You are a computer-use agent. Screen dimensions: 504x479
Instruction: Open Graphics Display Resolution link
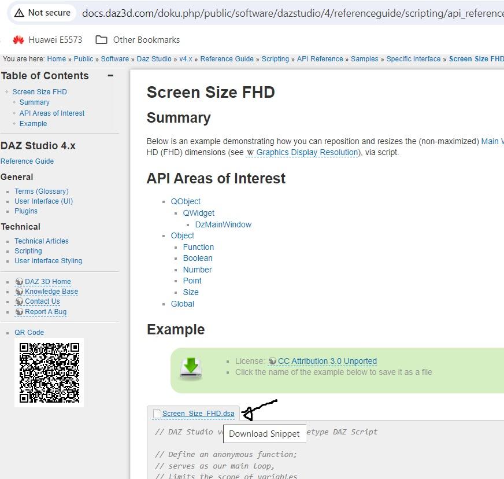(307, 153)
